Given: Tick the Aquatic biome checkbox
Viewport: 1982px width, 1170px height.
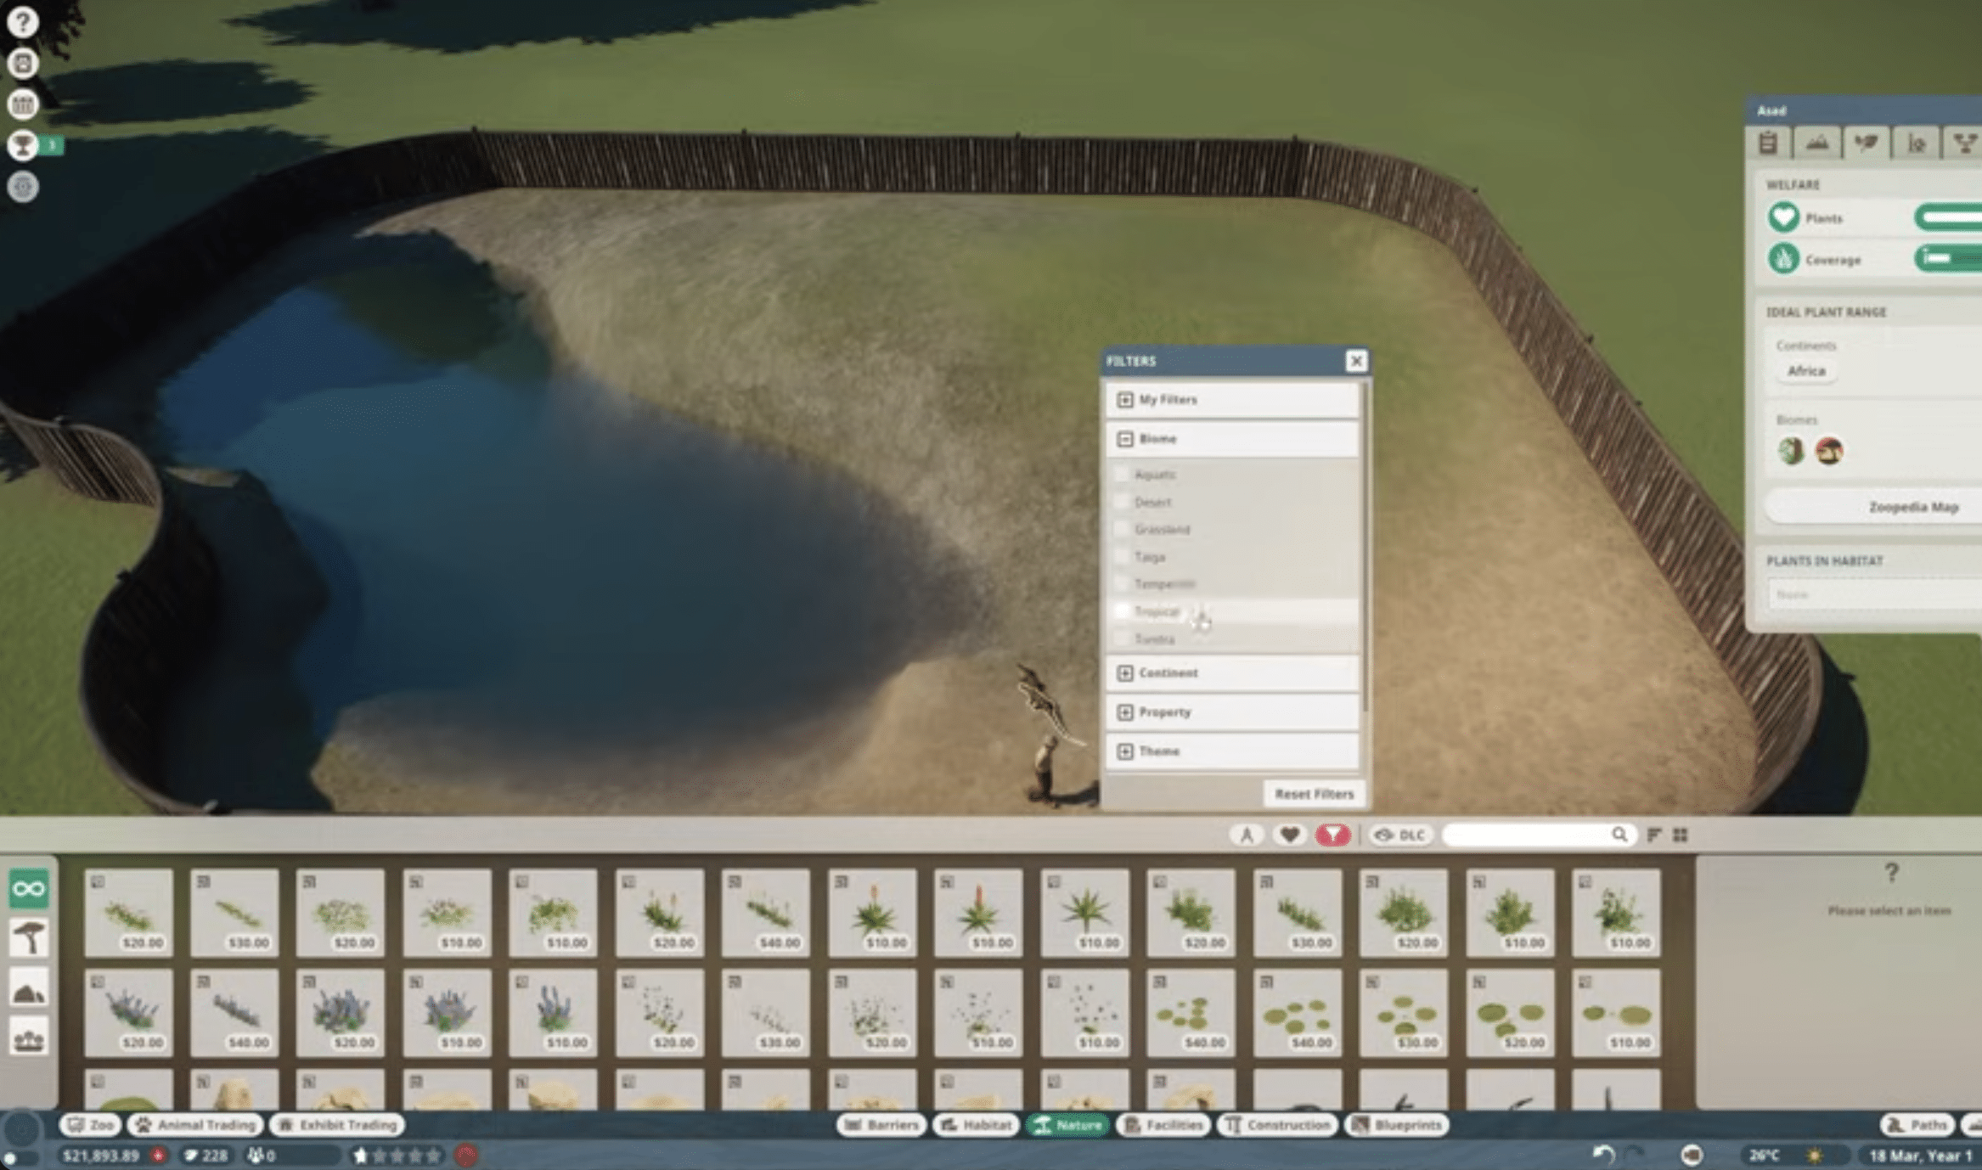Looking at the screenshot, I should 1122,474.
